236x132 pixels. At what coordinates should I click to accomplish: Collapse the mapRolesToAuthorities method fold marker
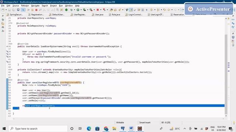12,70
